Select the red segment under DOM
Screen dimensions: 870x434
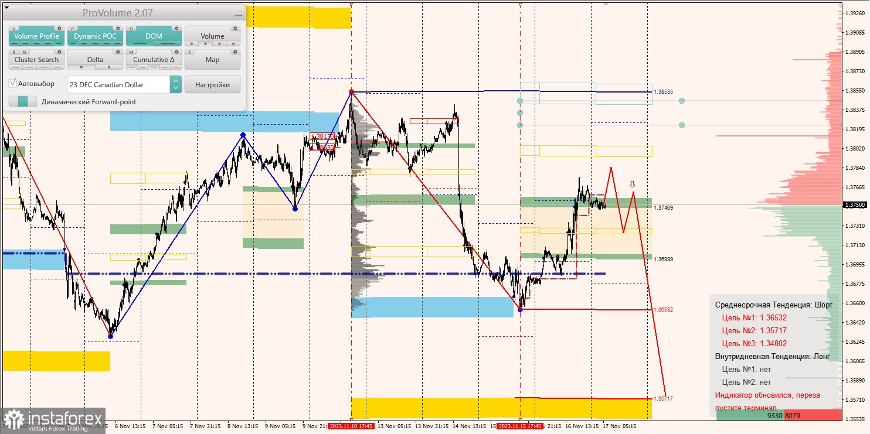pos(168,44)
